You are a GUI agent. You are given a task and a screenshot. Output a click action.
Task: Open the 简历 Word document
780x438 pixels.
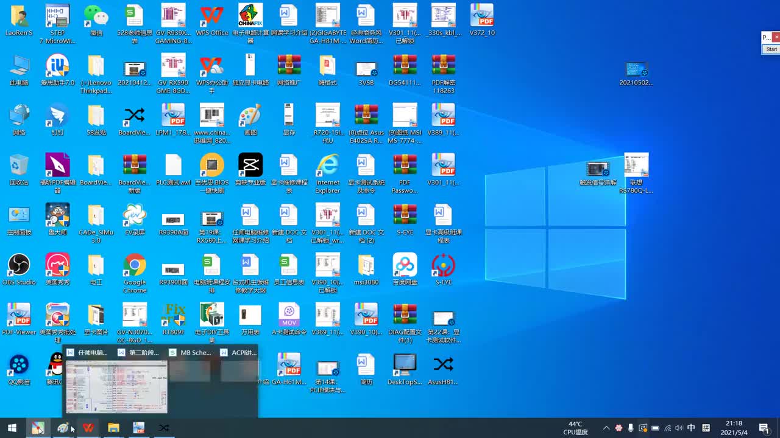[366, 370]
